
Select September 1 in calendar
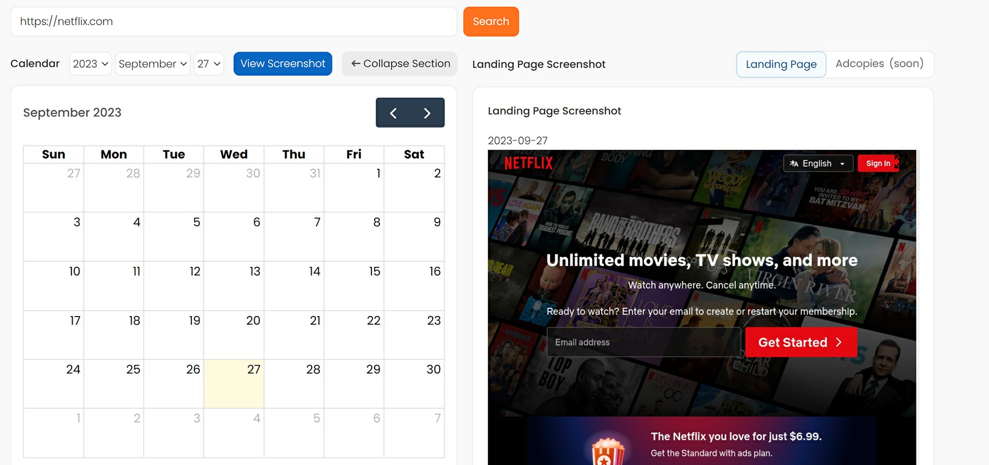coord(354,188)
